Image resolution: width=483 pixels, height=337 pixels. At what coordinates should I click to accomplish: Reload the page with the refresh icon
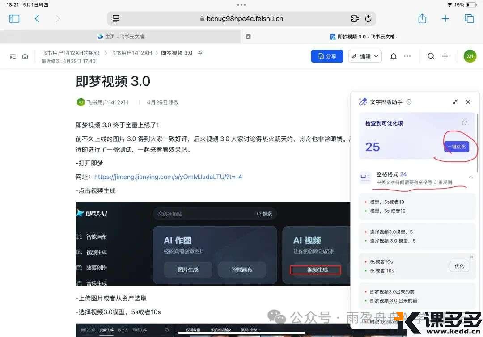[x=368, y=18]
